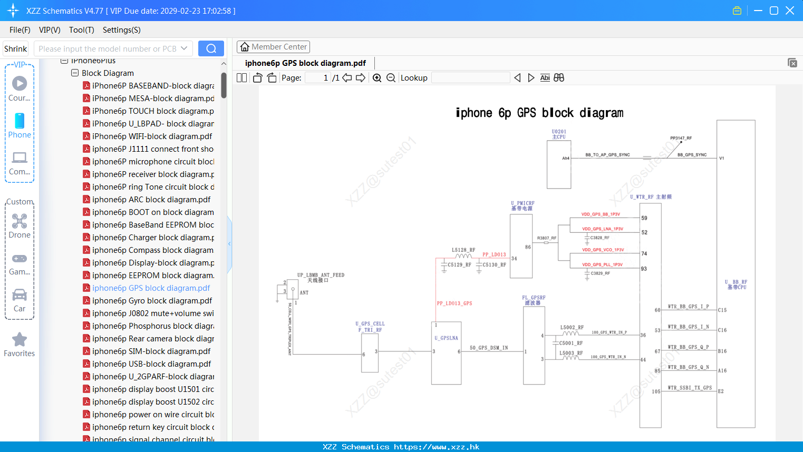803x452 pixels.
Task: Open iphone6p Charger block diagram file
Action: [148, 238]
